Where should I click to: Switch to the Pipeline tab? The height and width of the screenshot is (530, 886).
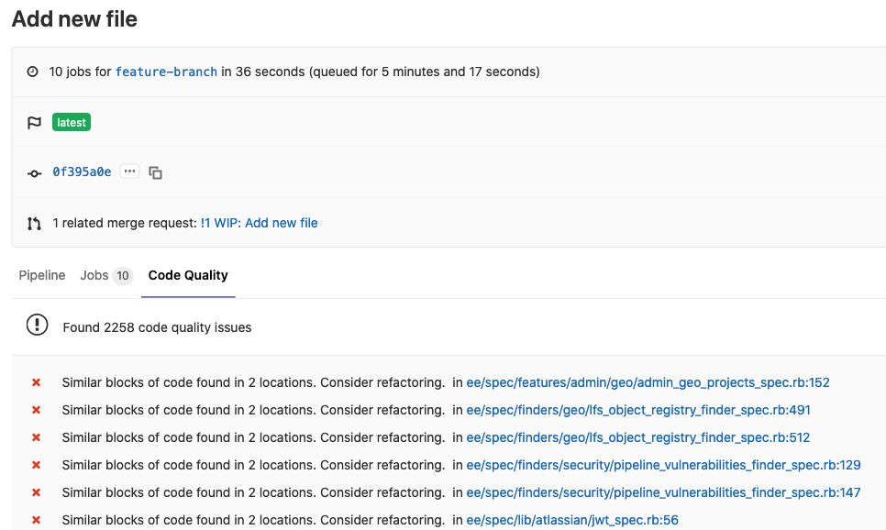pyautogui.click(x=41, y=275)
